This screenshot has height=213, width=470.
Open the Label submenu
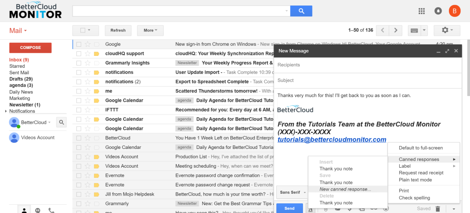point(423,166)
